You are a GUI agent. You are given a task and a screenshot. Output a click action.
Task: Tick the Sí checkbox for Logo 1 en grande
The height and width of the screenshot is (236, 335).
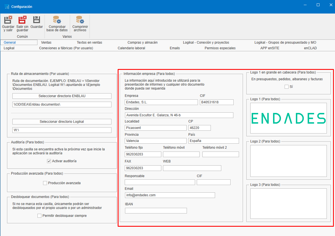pos(287,87)
